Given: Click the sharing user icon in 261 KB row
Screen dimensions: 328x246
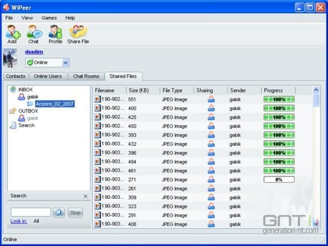Looking at the screenshot, I should [x=211, y=188].
